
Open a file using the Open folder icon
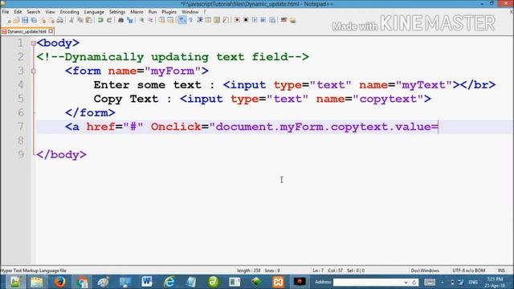[x=16, y=20]
